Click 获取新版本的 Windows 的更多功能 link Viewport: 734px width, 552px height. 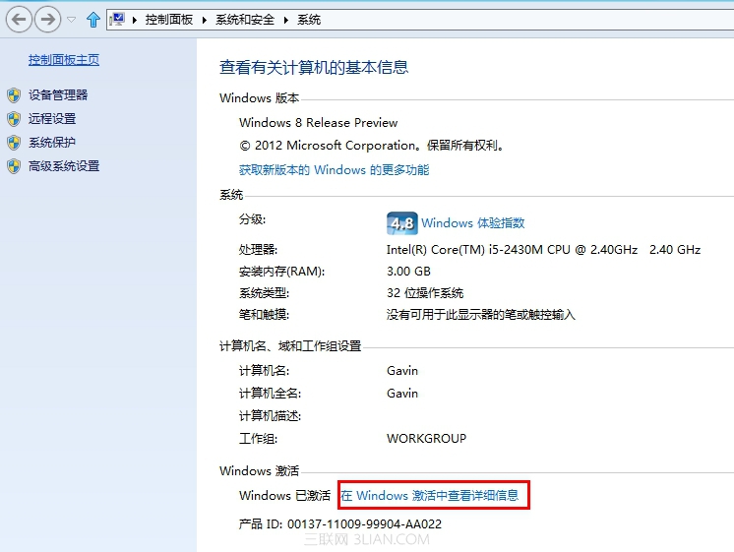tap(335, 169)
